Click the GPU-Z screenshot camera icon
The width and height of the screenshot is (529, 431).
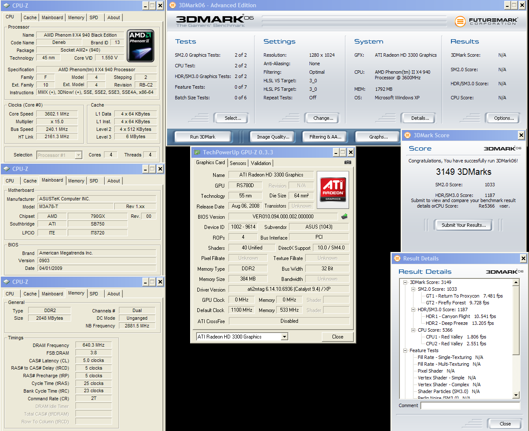coord(348,162)
